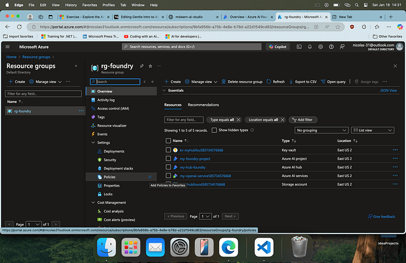
Task: Open more options next to rg-foundry title
Action: (x=159, y=66)
